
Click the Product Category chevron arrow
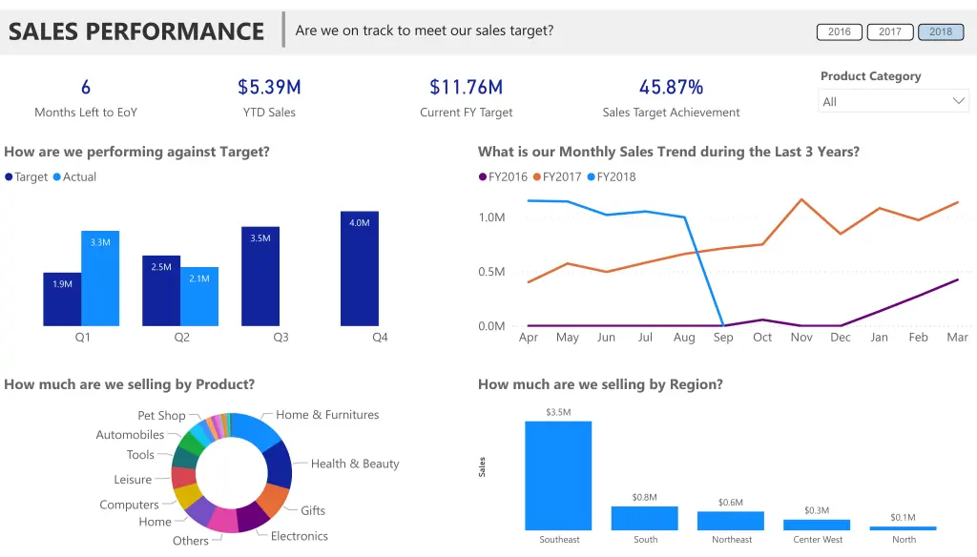tap(958, 101)
